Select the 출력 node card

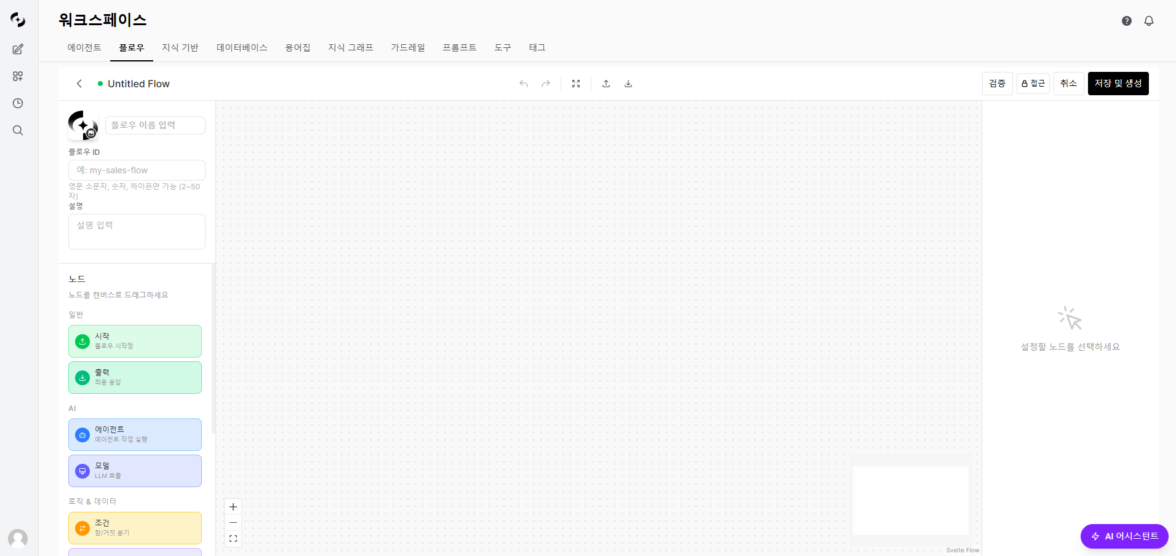pyautogui.click(x=135, y=377)
